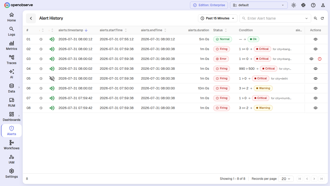
Task: Open the default organization dropdown
Action: pyautogui.click(x=259, y=5)
